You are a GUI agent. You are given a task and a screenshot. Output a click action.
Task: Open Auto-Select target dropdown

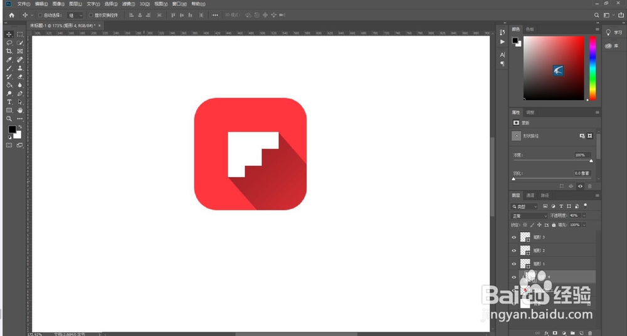(75, 15)
